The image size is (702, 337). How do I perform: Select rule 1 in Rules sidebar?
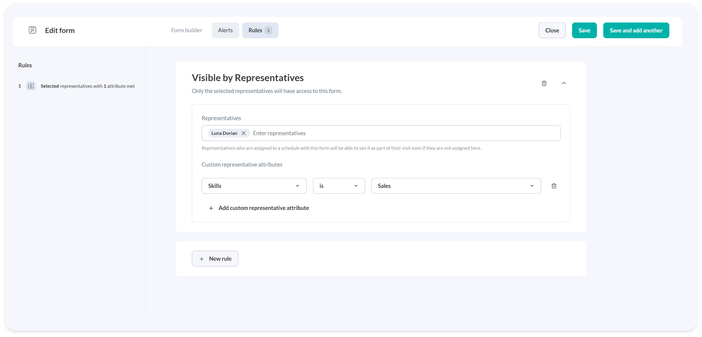(87, 86)
